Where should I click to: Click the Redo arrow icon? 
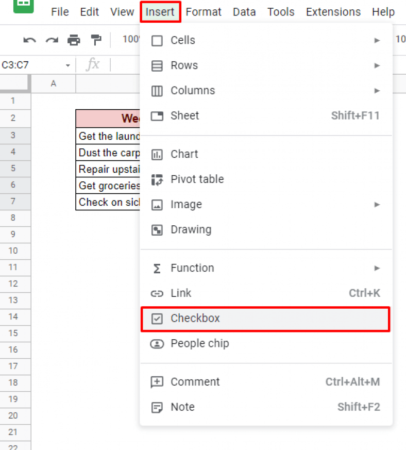51,39
